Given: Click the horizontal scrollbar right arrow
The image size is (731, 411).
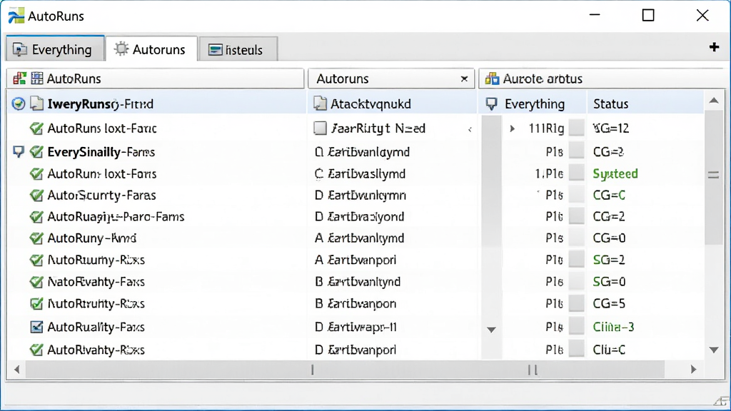Looking at the screenshot, I should coord(693,370).
